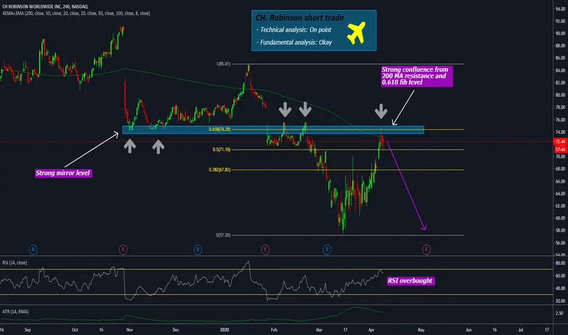Click the 84.00 price scale label
The width and height of the screenshot is (568, 335).
pyautogui.click(x=560, y=70)
